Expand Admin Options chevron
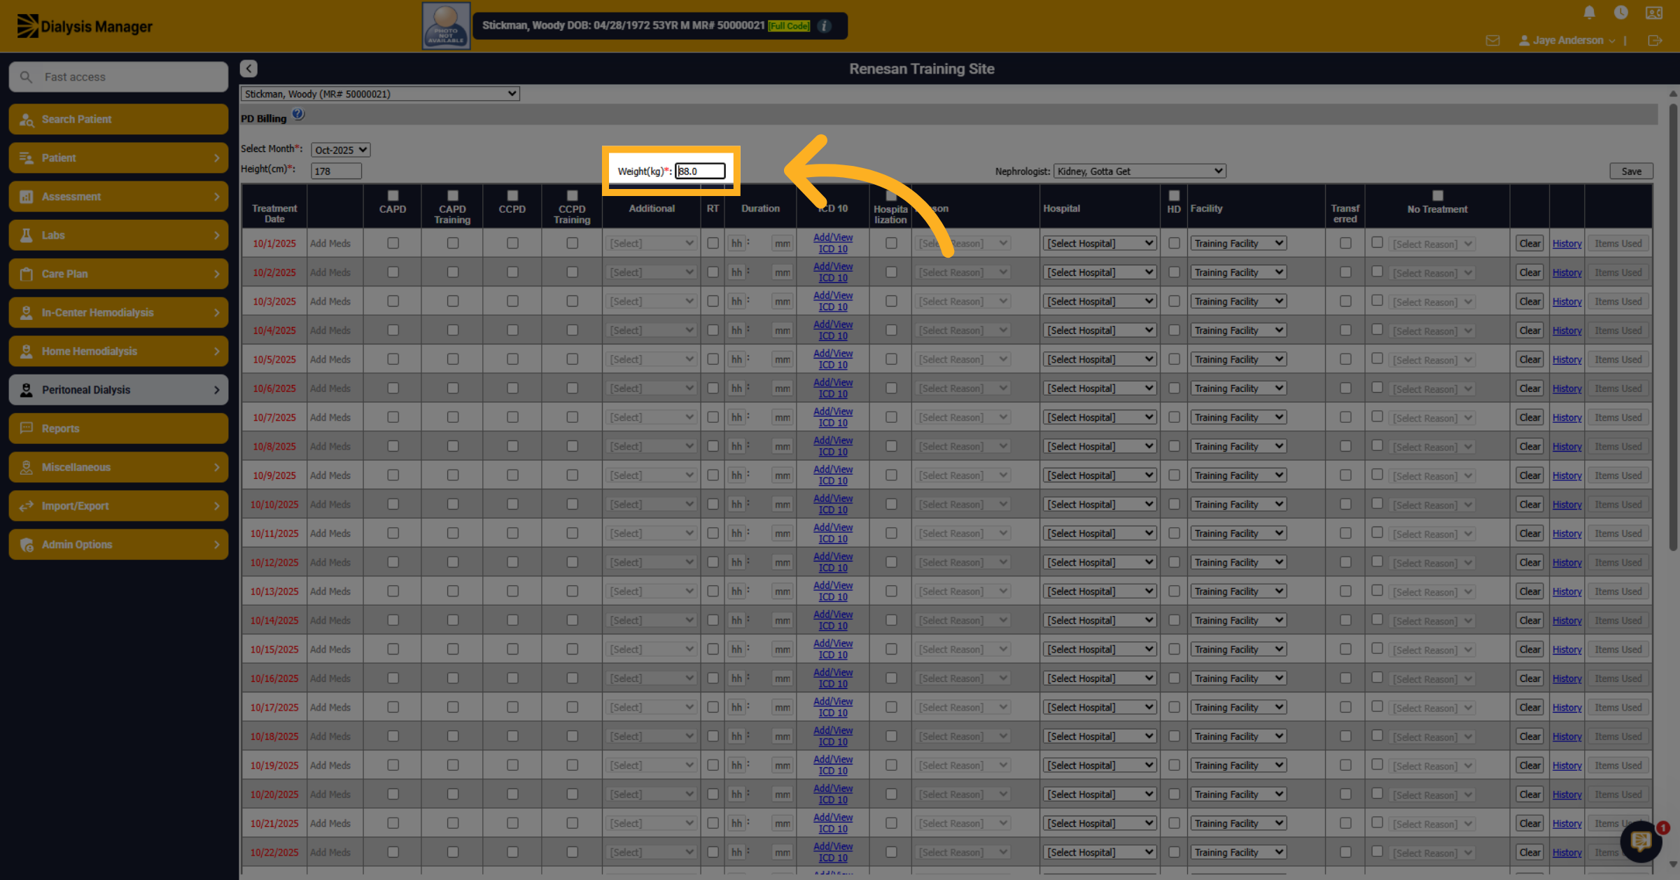Viewport: 1680px width, 880px height. click(216, 545)
